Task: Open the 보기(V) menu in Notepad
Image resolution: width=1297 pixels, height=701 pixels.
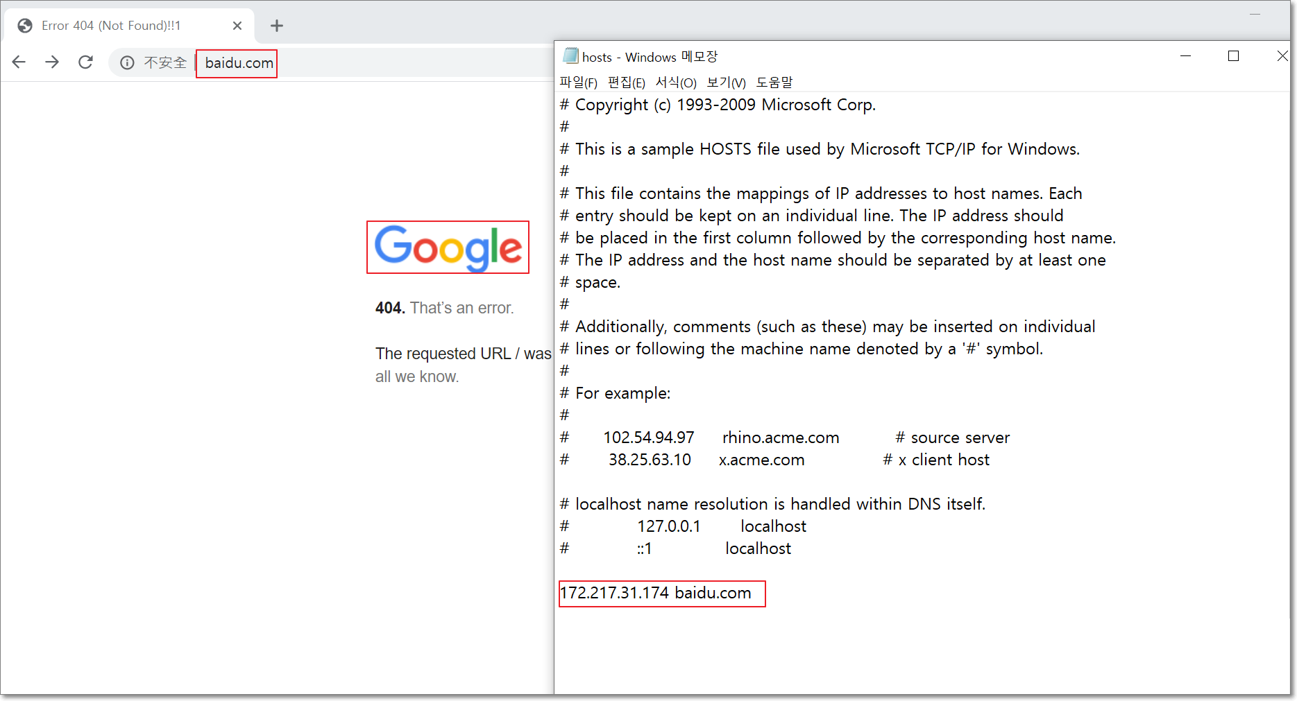Action: coord(726,83)
